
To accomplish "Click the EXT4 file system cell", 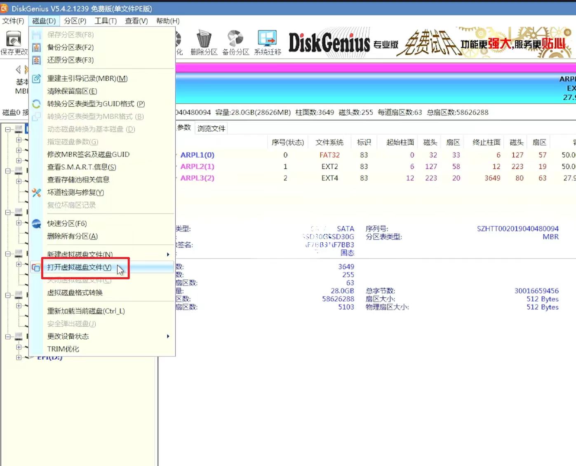I will pos(329,178).
